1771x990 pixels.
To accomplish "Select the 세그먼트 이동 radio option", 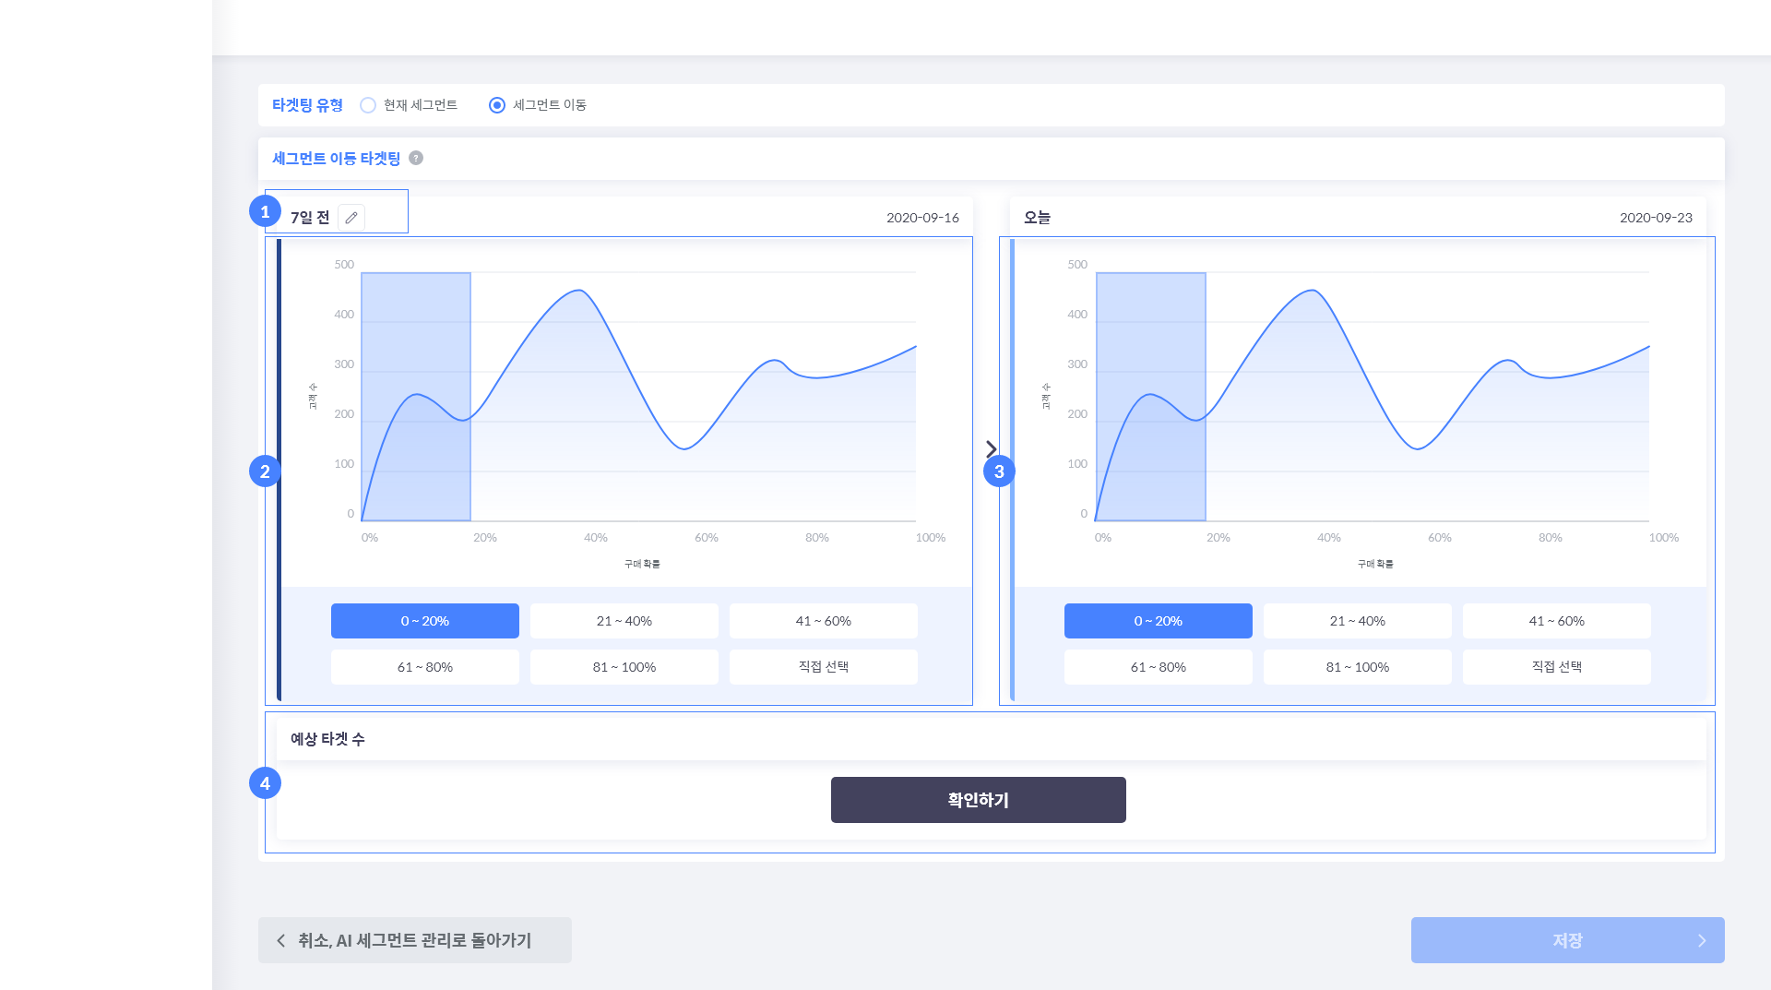I will click(497, 105).
